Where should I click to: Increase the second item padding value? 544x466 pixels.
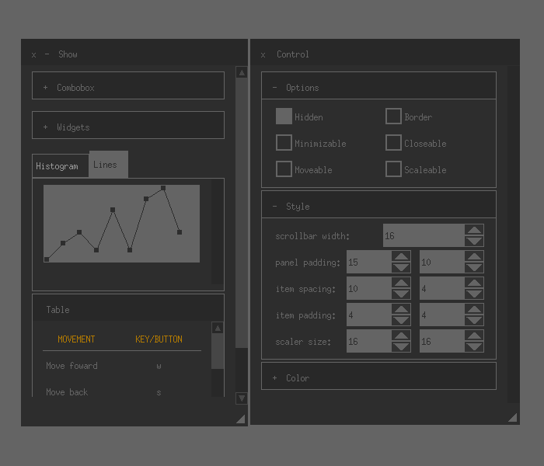pyautogui.click(x=474, y=309)
